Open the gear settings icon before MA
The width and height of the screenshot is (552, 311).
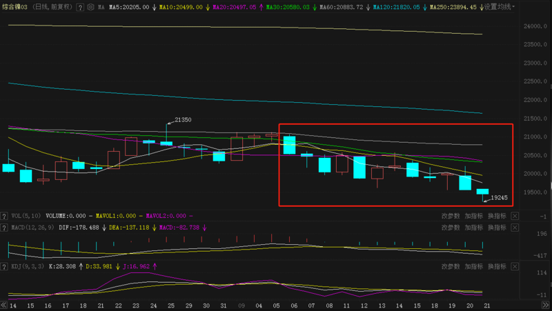(91, 7)
